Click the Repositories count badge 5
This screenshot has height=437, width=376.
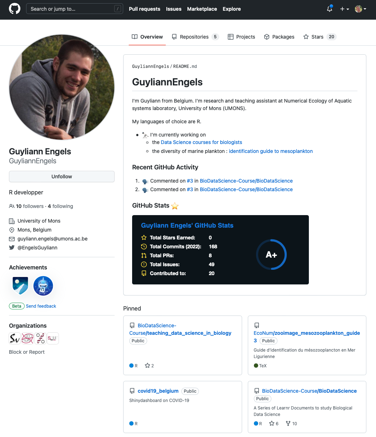coord(215,37)
